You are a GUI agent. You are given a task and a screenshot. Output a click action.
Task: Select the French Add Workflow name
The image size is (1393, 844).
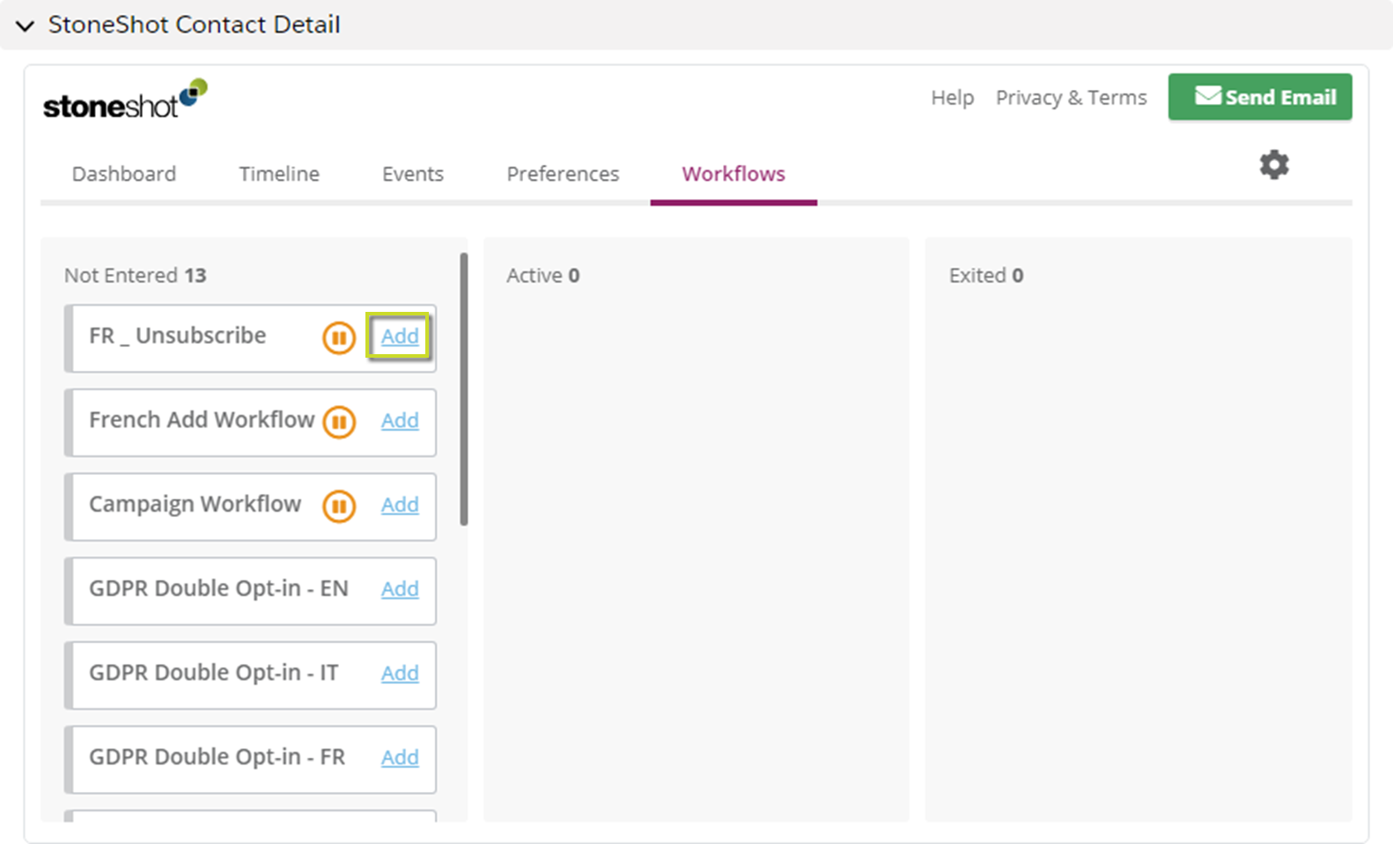202,419
